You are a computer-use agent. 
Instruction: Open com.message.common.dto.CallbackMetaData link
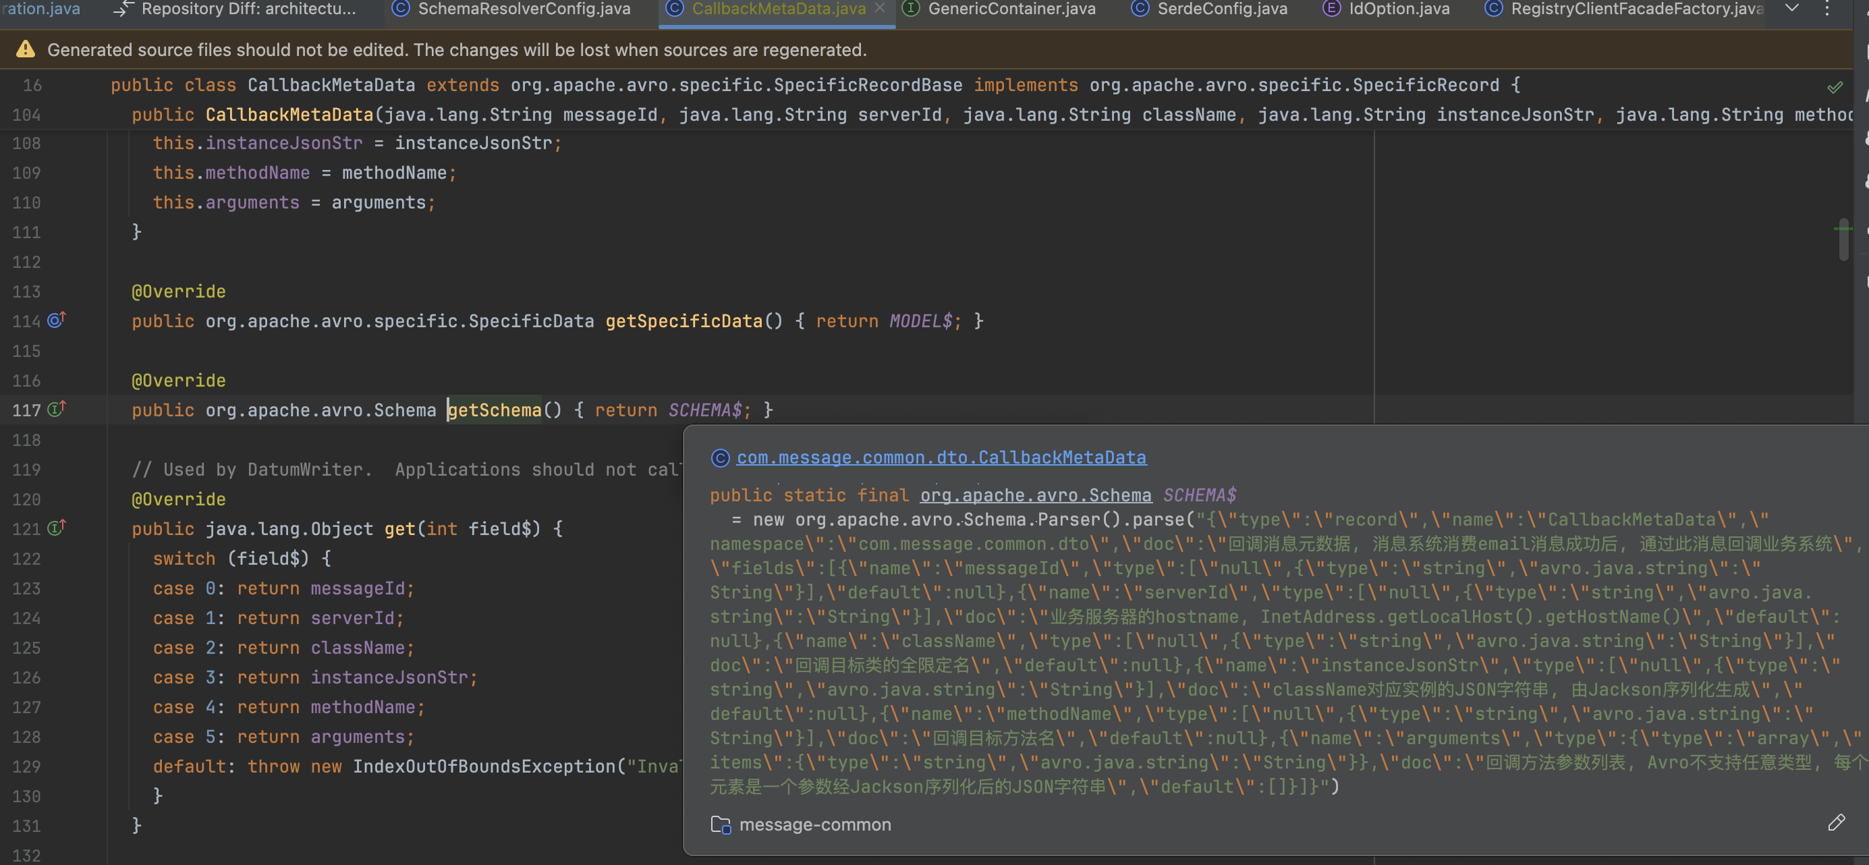tap(941, 457)
